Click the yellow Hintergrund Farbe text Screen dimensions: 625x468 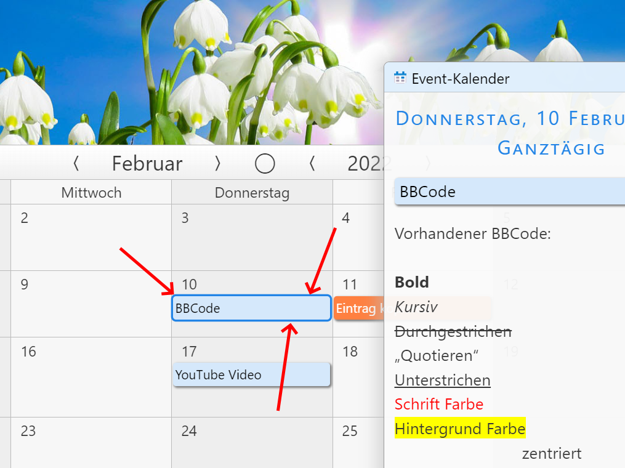[x=459, y=429]
